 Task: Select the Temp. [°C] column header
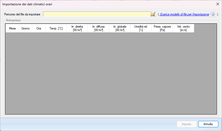pos(56,28)
